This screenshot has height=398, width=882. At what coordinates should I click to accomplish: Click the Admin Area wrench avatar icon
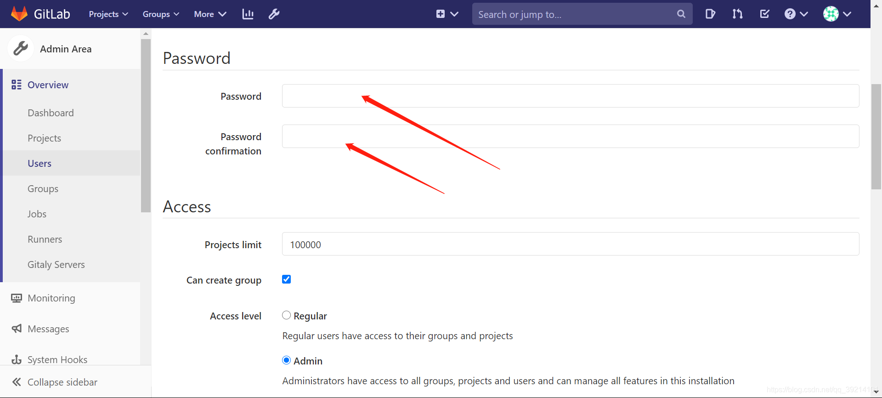21,48
